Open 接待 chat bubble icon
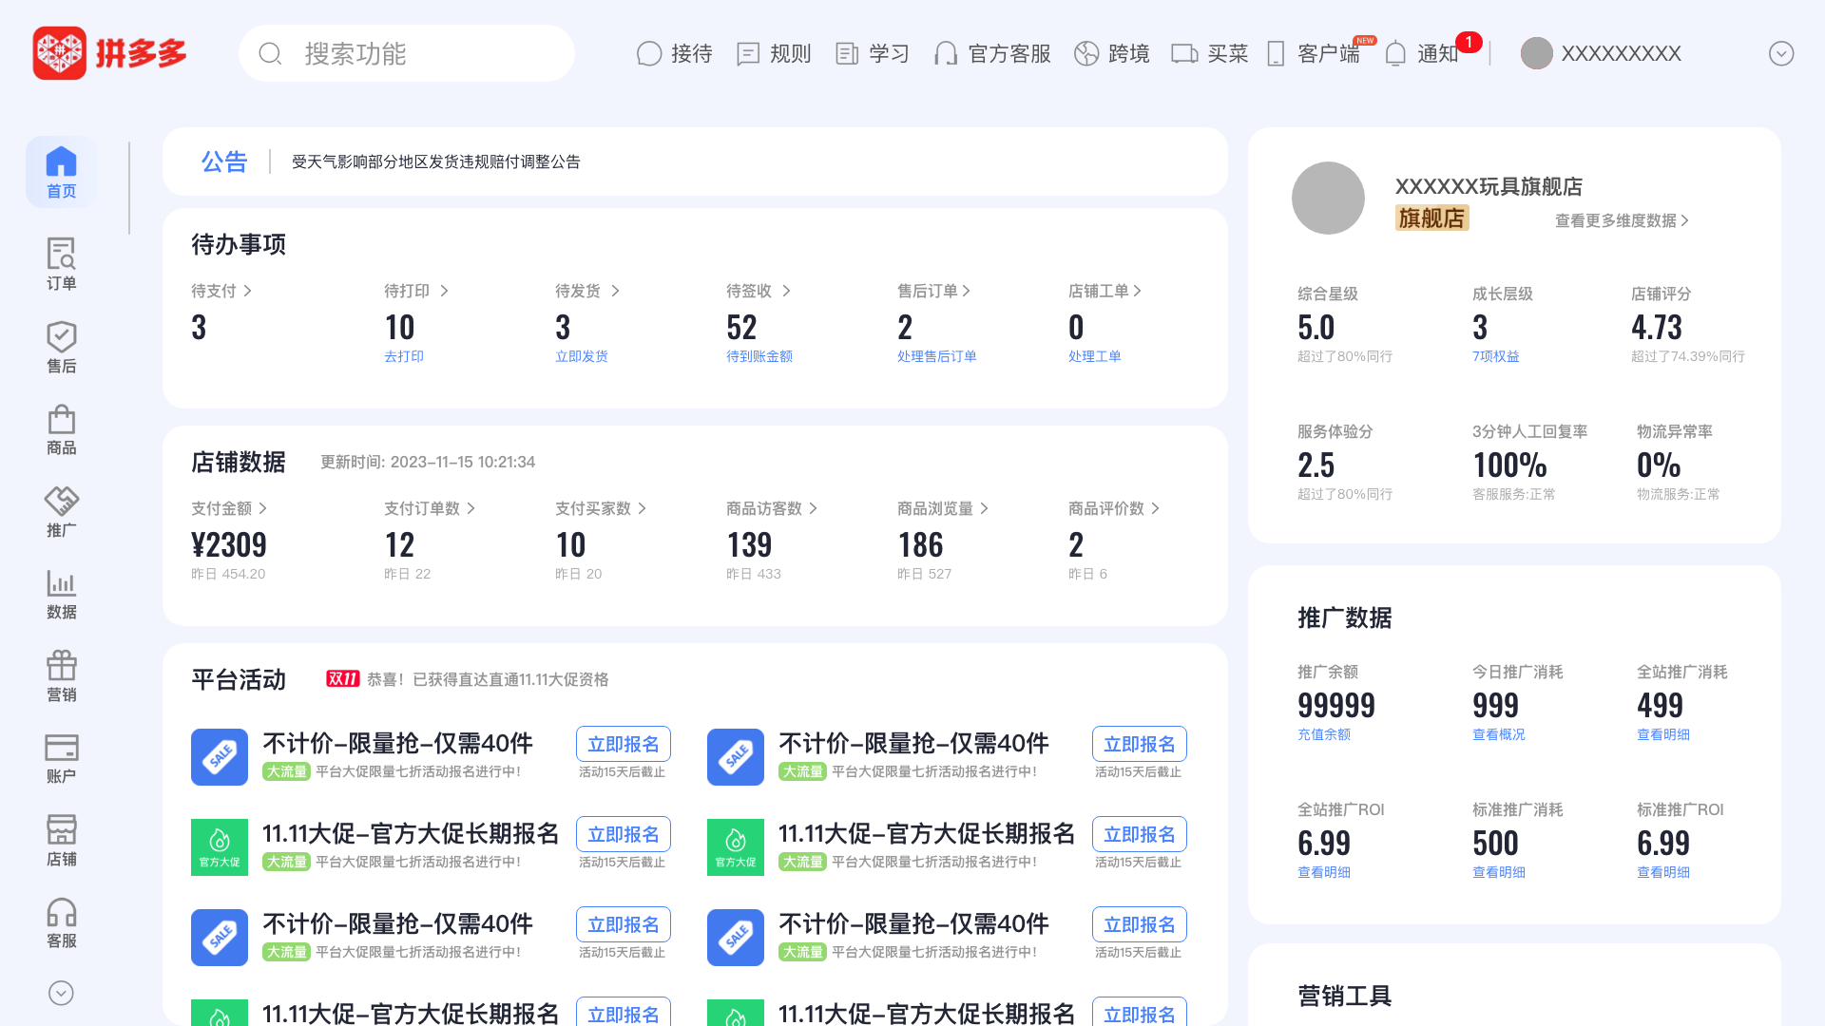The width and height of the screenshot is (1825, 1026). (648, 54)
